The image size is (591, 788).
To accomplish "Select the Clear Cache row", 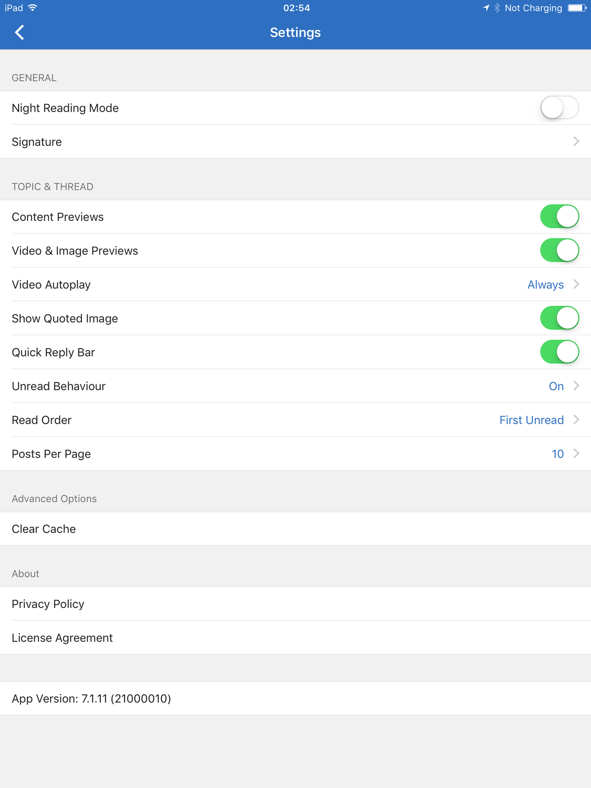I will point(295,529).
